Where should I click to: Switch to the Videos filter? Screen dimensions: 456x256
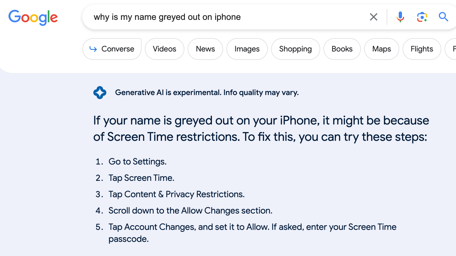pos(164,49)
